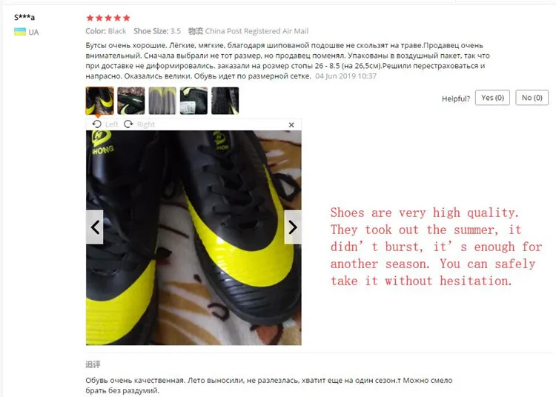
Task: Click the Ukraine flag icon
Action: click(20, 32)
